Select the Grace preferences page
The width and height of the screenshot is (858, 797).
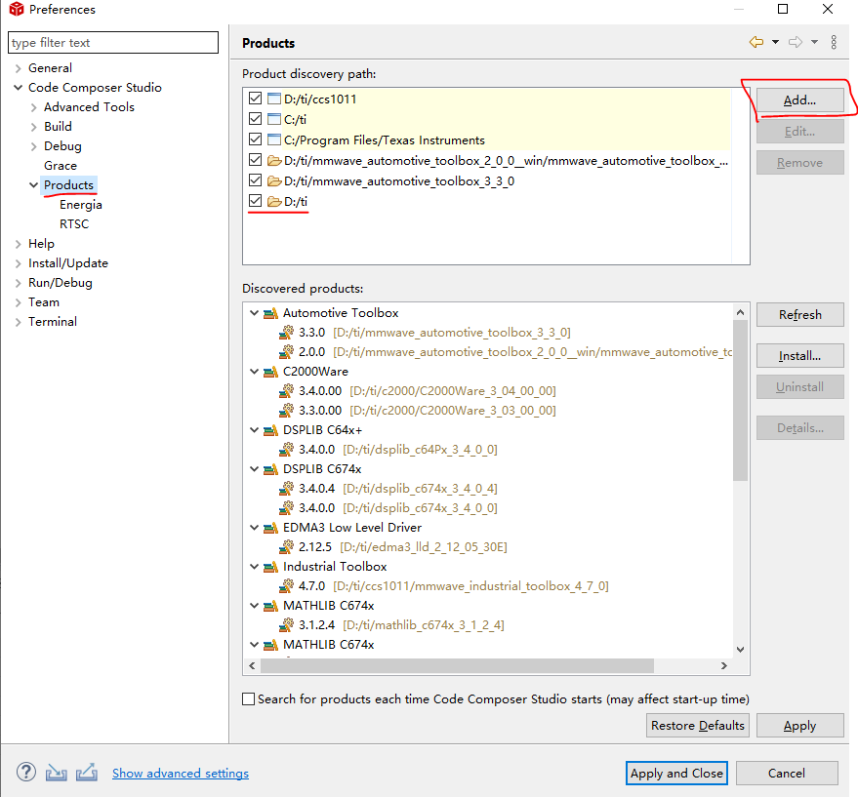pos(61,166)
